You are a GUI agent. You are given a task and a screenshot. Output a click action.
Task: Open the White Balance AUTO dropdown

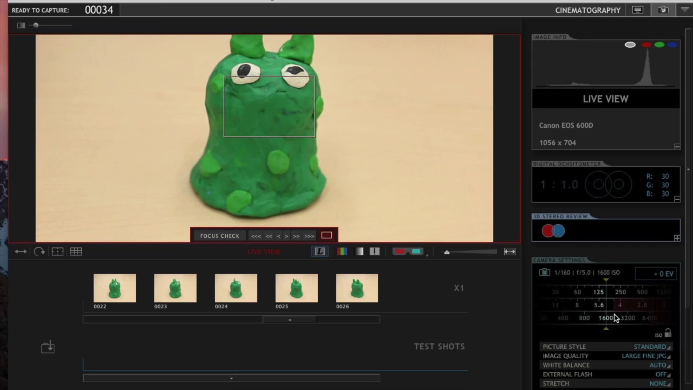pyautogui.click(x=660, y=365)
